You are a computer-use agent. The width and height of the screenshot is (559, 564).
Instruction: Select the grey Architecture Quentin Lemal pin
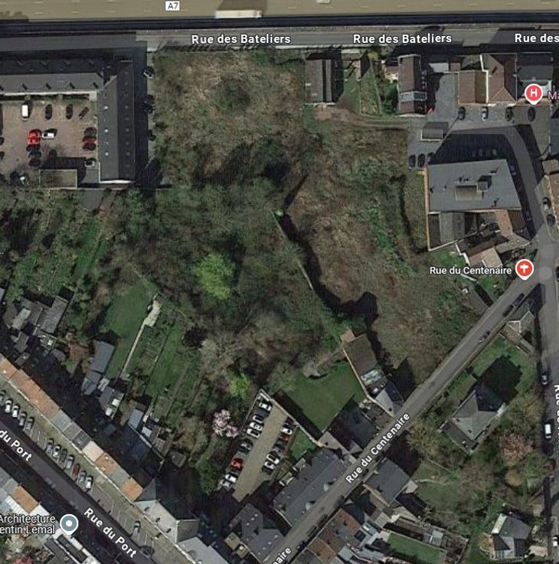click(69, 523)
